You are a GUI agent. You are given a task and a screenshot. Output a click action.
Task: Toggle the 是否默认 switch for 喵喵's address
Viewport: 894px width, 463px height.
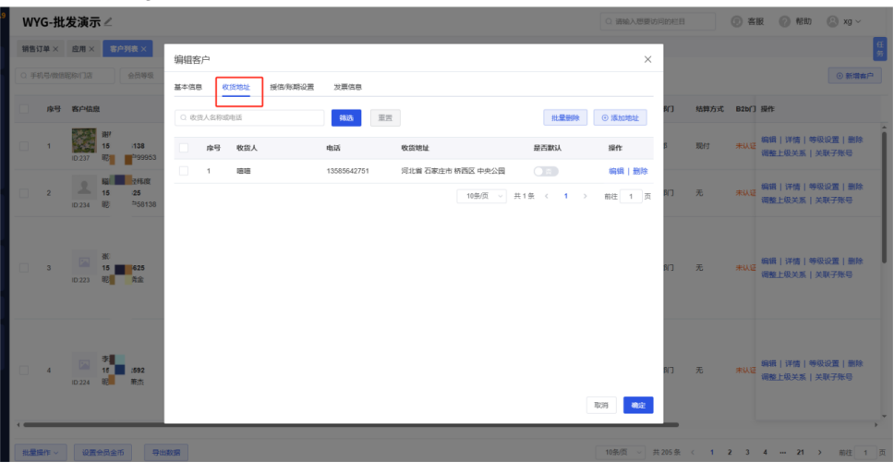[546, 171]
